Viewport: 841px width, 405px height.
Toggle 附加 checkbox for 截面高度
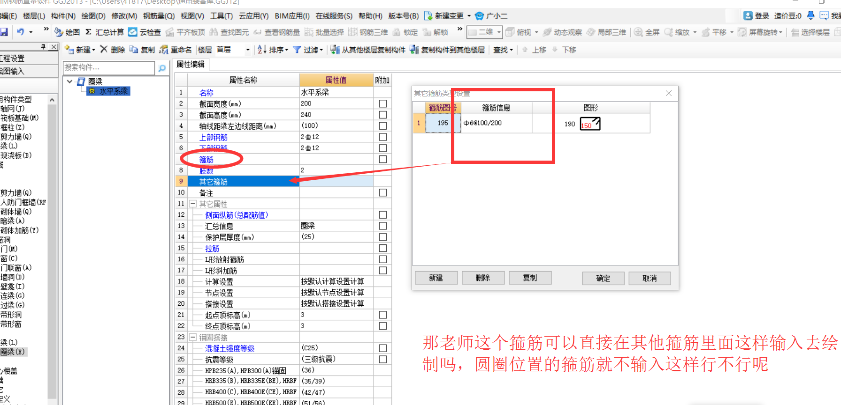(x=383, y=115)
